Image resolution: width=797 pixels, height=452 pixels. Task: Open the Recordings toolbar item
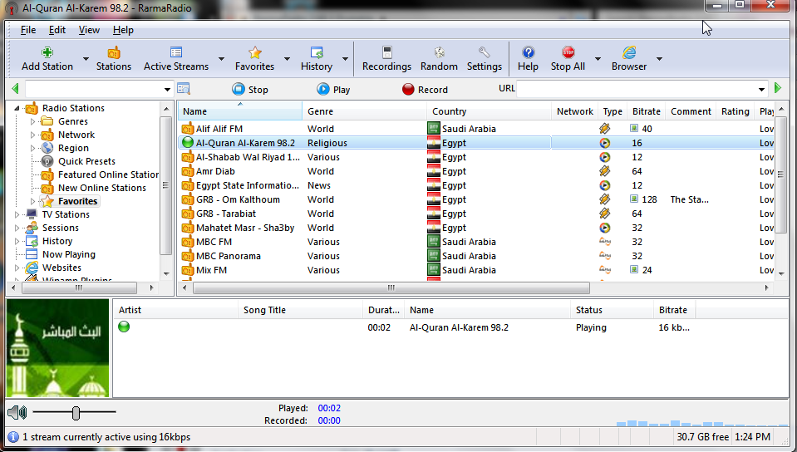click(386, 58)
